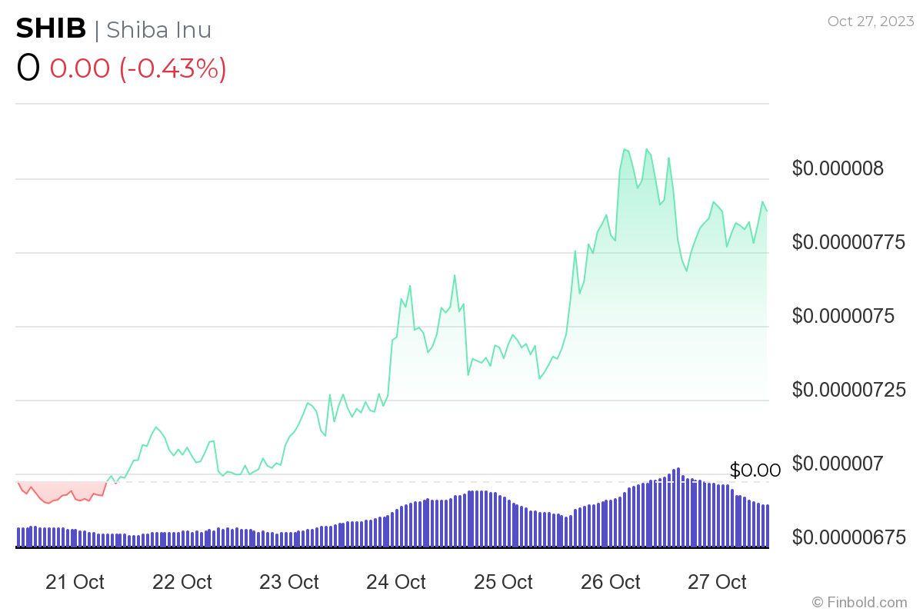
Task: Click the 25 Oct date label
Action: [x=503, y=582]
